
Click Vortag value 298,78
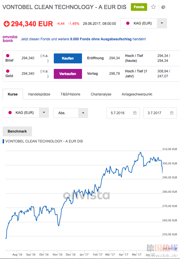click(115, 74)
